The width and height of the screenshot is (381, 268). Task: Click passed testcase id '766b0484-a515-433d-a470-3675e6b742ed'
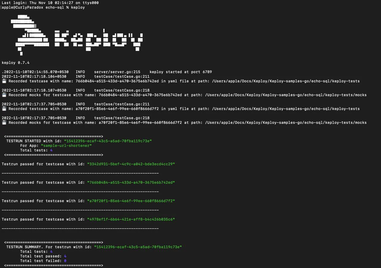pyautogui.click(x=131, y=182)
